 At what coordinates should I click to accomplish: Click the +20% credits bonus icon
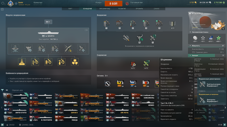195,39
